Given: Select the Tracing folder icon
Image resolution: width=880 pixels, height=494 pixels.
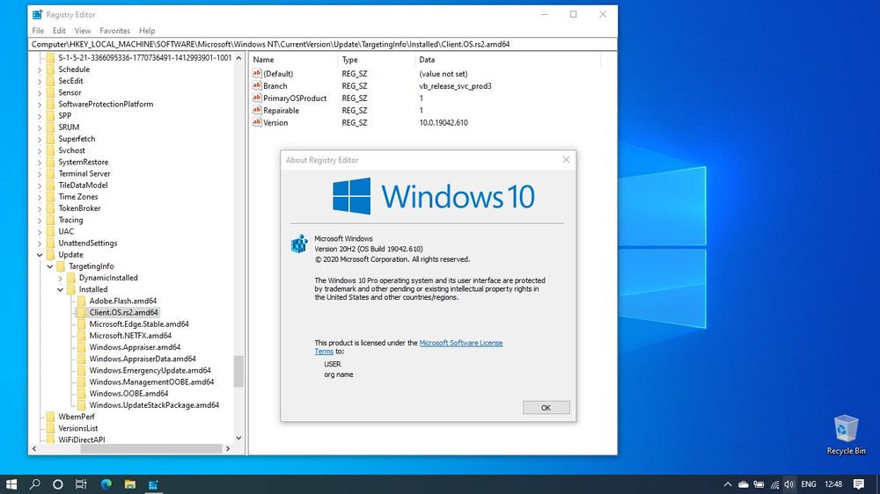Looking at the screenshot, I should pos(50,220).
